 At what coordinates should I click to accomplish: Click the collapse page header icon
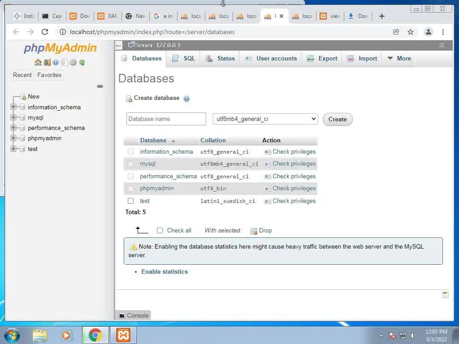(x=442, y=46)
